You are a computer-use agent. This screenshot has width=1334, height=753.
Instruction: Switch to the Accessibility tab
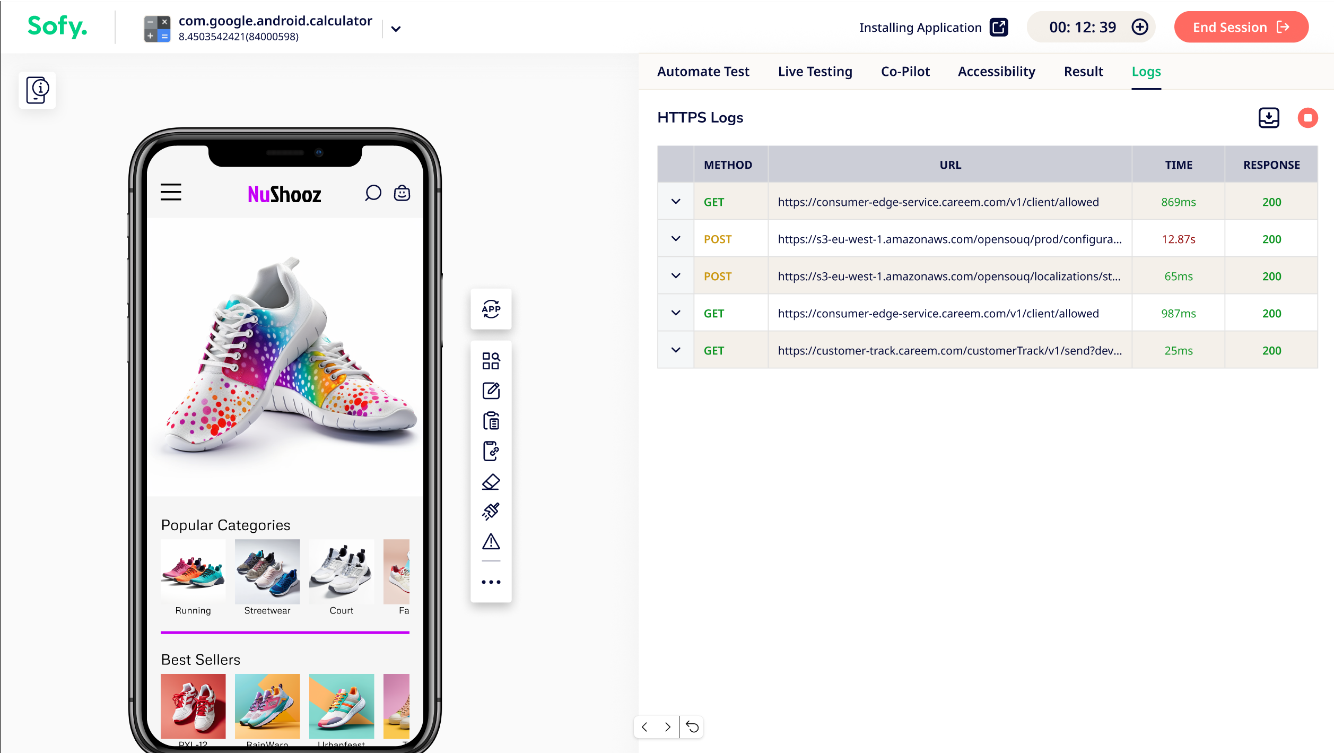(996, 72)
